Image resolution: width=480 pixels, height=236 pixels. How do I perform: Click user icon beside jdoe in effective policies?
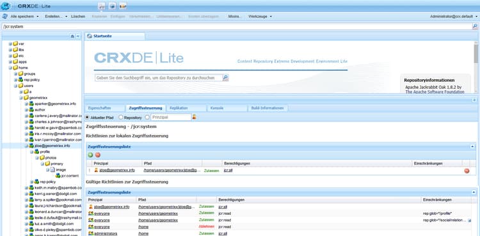click(x=91, y=207)
